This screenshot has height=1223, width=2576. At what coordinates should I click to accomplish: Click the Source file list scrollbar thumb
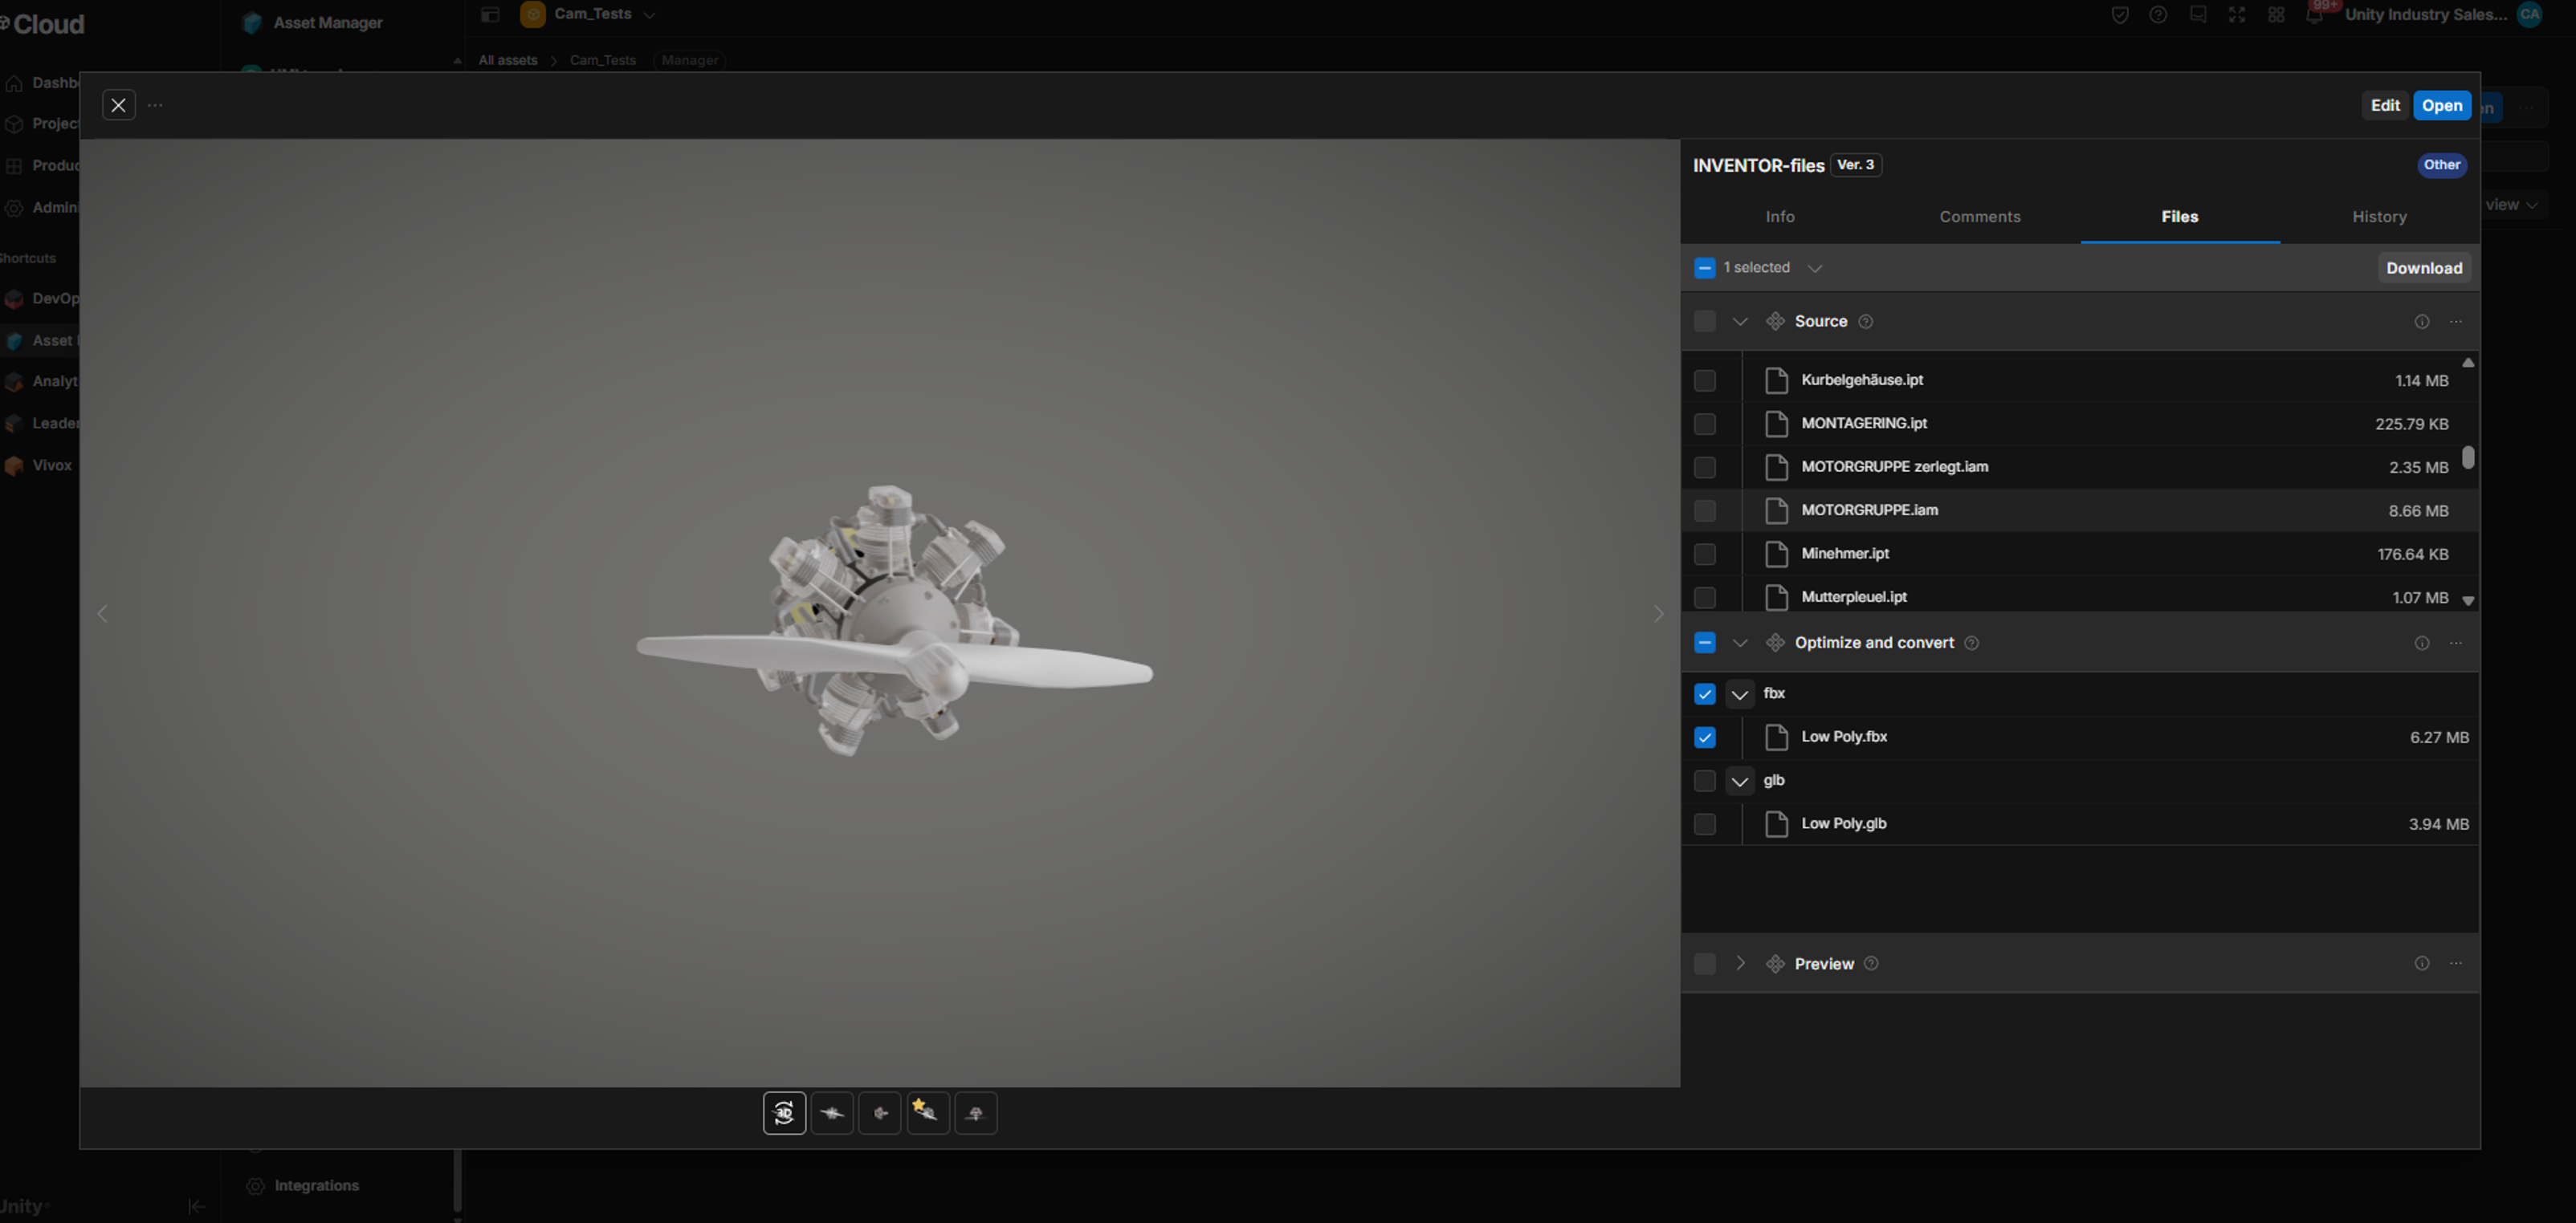coord(2468,457)
